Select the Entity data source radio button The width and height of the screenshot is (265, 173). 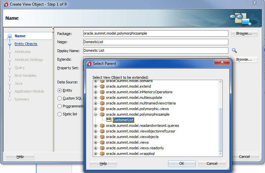59,91
